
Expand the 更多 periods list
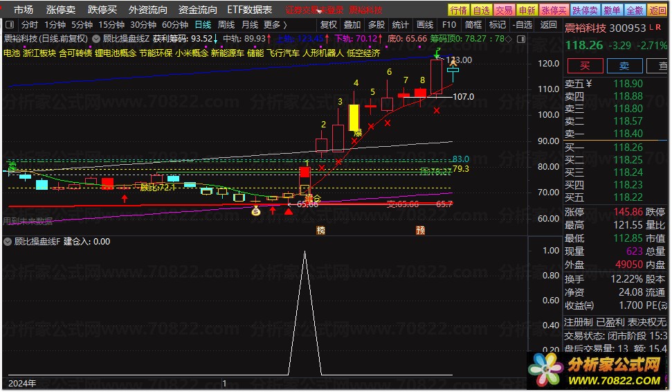pos(275,25)
